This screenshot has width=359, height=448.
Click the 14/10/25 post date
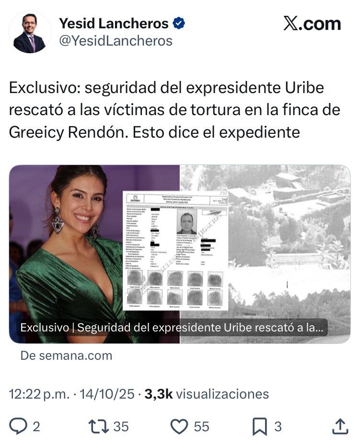pyautogui.click(x=107, y=394)
